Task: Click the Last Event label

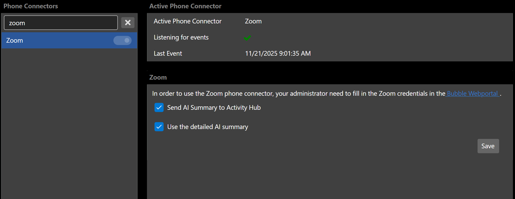Action: pos(168,54)
